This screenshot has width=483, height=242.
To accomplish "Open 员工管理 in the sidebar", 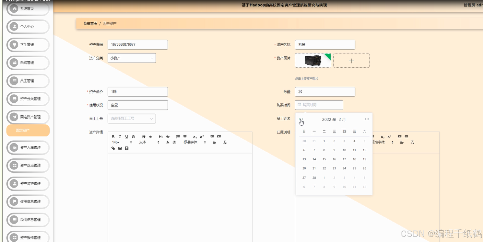I will click(28, 81).
